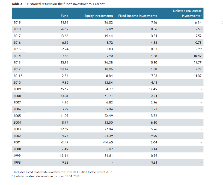
Task: Click the Unlisted real estate investments header
Action: click(187, 13)
